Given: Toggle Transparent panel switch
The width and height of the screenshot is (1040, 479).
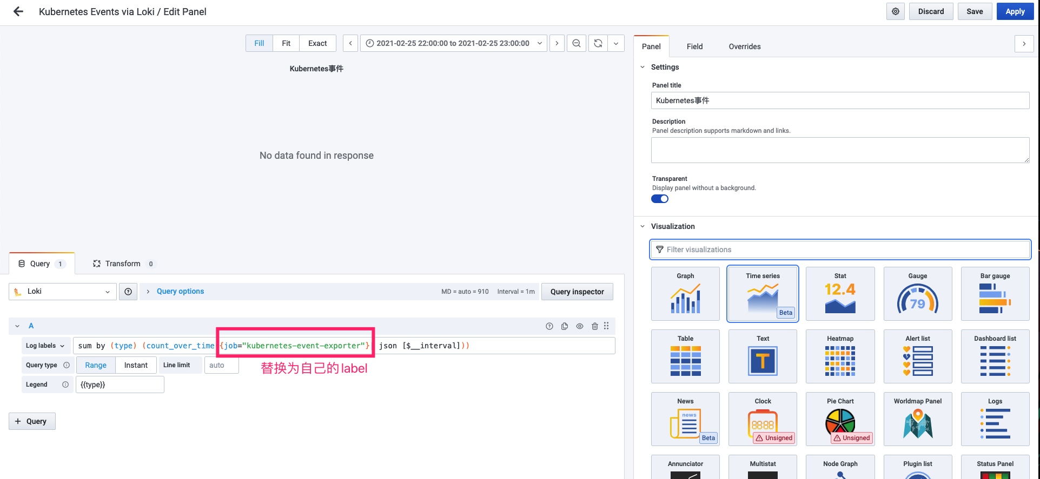Looking at the screenshot, I should [660, 199].
